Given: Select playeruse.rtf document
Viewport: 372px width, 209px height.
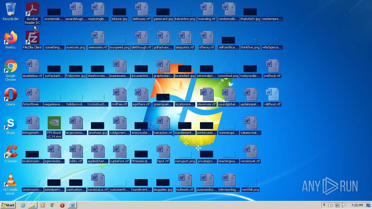Looking at the screenshot, I should coord(207,97).
